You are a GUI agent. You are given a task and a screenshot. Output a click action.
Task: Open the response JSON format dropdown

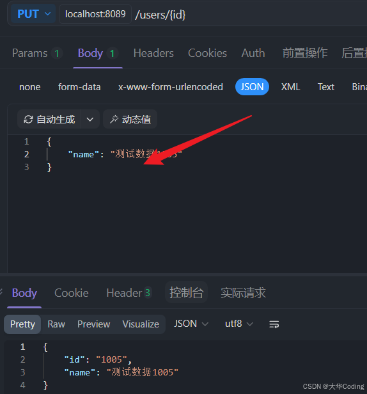(191, 324)
